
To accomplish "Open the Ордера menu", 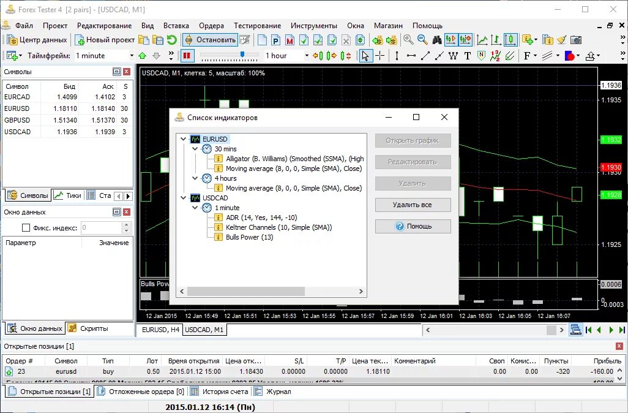I will [211, 26].
